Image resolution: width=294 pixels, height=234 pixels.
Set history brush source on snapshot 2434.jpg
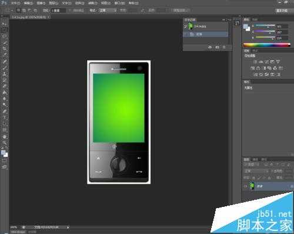(185, 26)
